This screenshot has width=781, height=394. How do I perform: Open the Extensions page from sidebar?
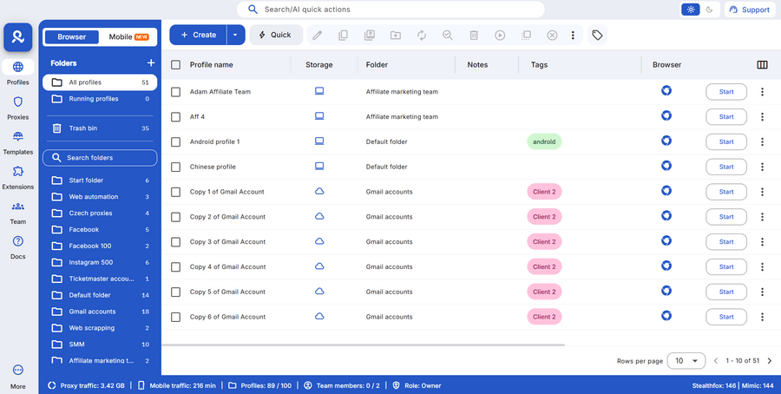[x=18, y=176]
